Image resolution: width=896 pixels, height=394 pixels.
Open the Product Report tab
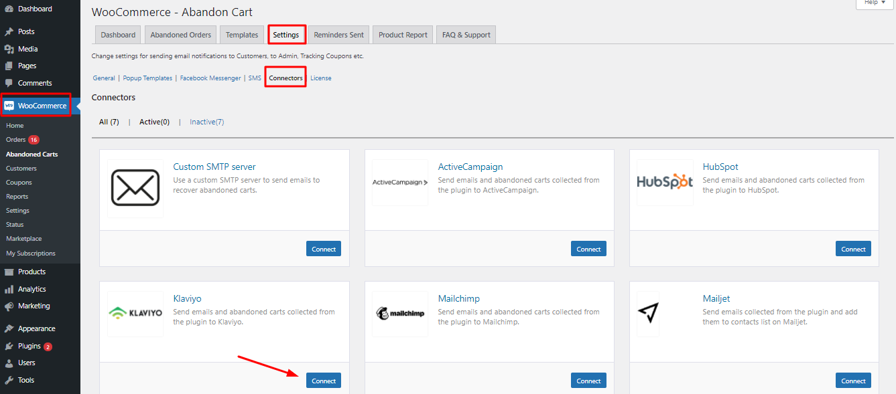(403, 35)
